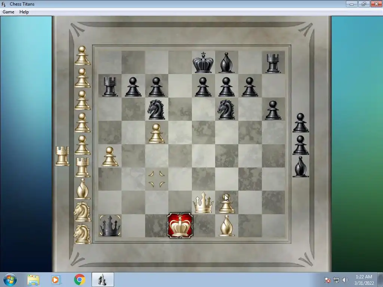
Task: Click the captured black bishop beside the board
Action: pos(301,167)
